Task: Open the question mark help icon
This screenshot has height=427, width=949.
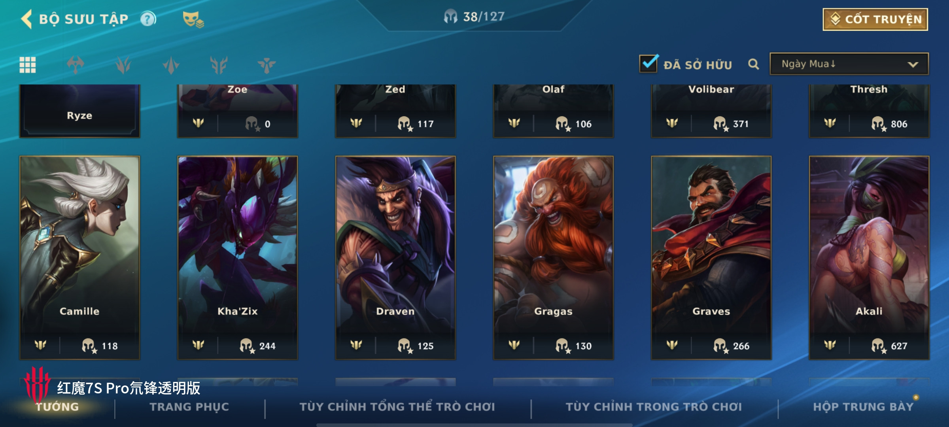Action: (148, 19)
